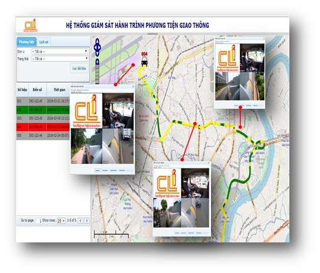Click the Quickview button in the left popup
Viewport: 320px width, 273px height.
(x=114, y=170)
